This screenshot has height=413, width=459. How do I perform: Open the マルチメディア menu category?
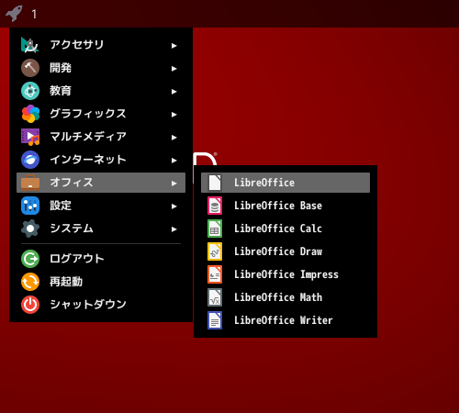pos(101,137)
